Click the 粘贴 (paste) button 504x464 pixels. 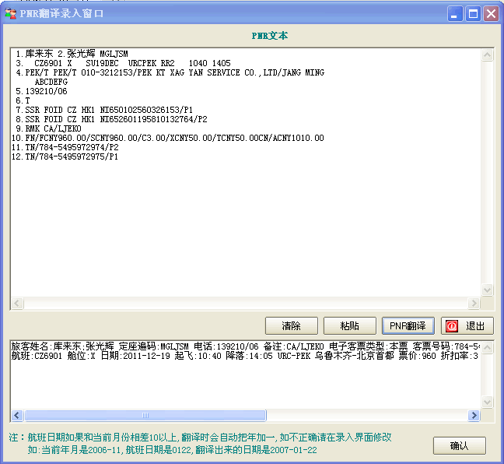[x=349, y=326]
